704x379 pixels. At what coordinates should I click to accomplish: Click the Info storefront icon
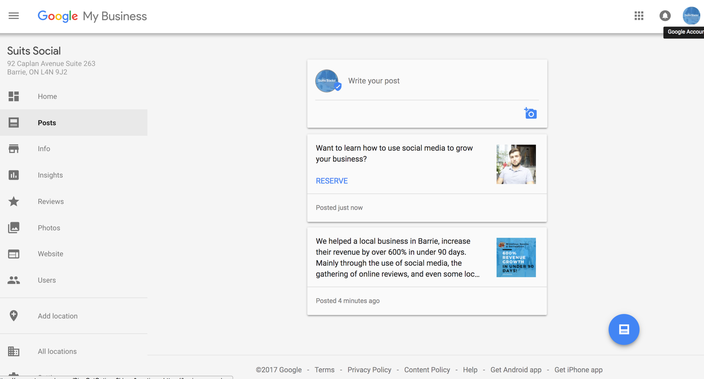[x=14, y=149]
